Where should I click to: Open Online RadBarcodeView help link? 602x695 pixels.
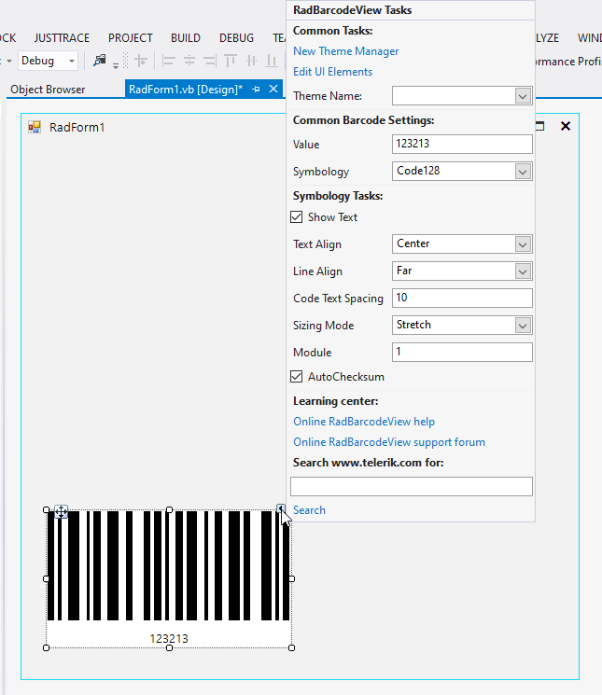pyautogui.click(x=364, y=422)
